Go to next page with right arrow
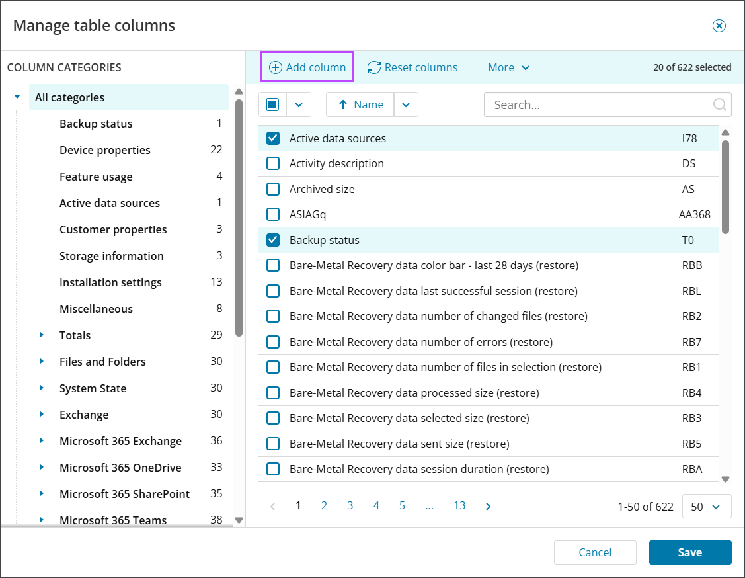 489,507
